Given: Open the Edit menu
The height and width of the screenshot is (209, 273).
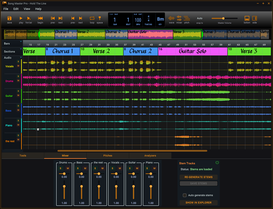Looking at the screenshot, I should tap(16, 9).
